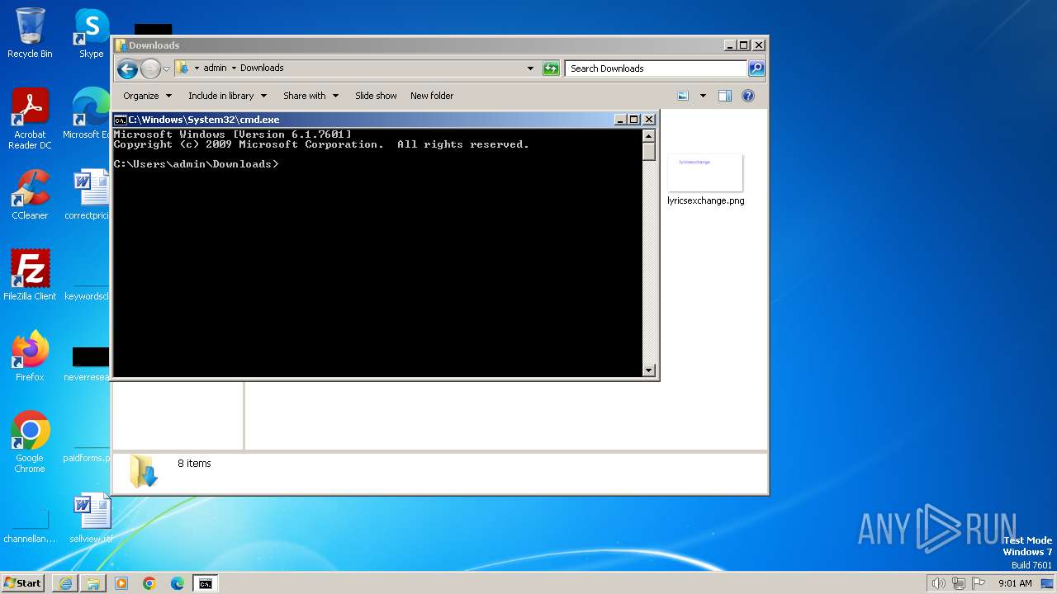Click the Start button
The height and width of the screenshot is (594, 1057).
tap(23, 583)
